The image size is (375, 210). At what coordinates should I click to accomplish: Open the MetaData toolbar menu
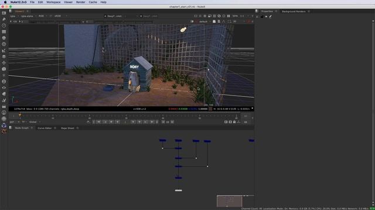coord(4,94)
